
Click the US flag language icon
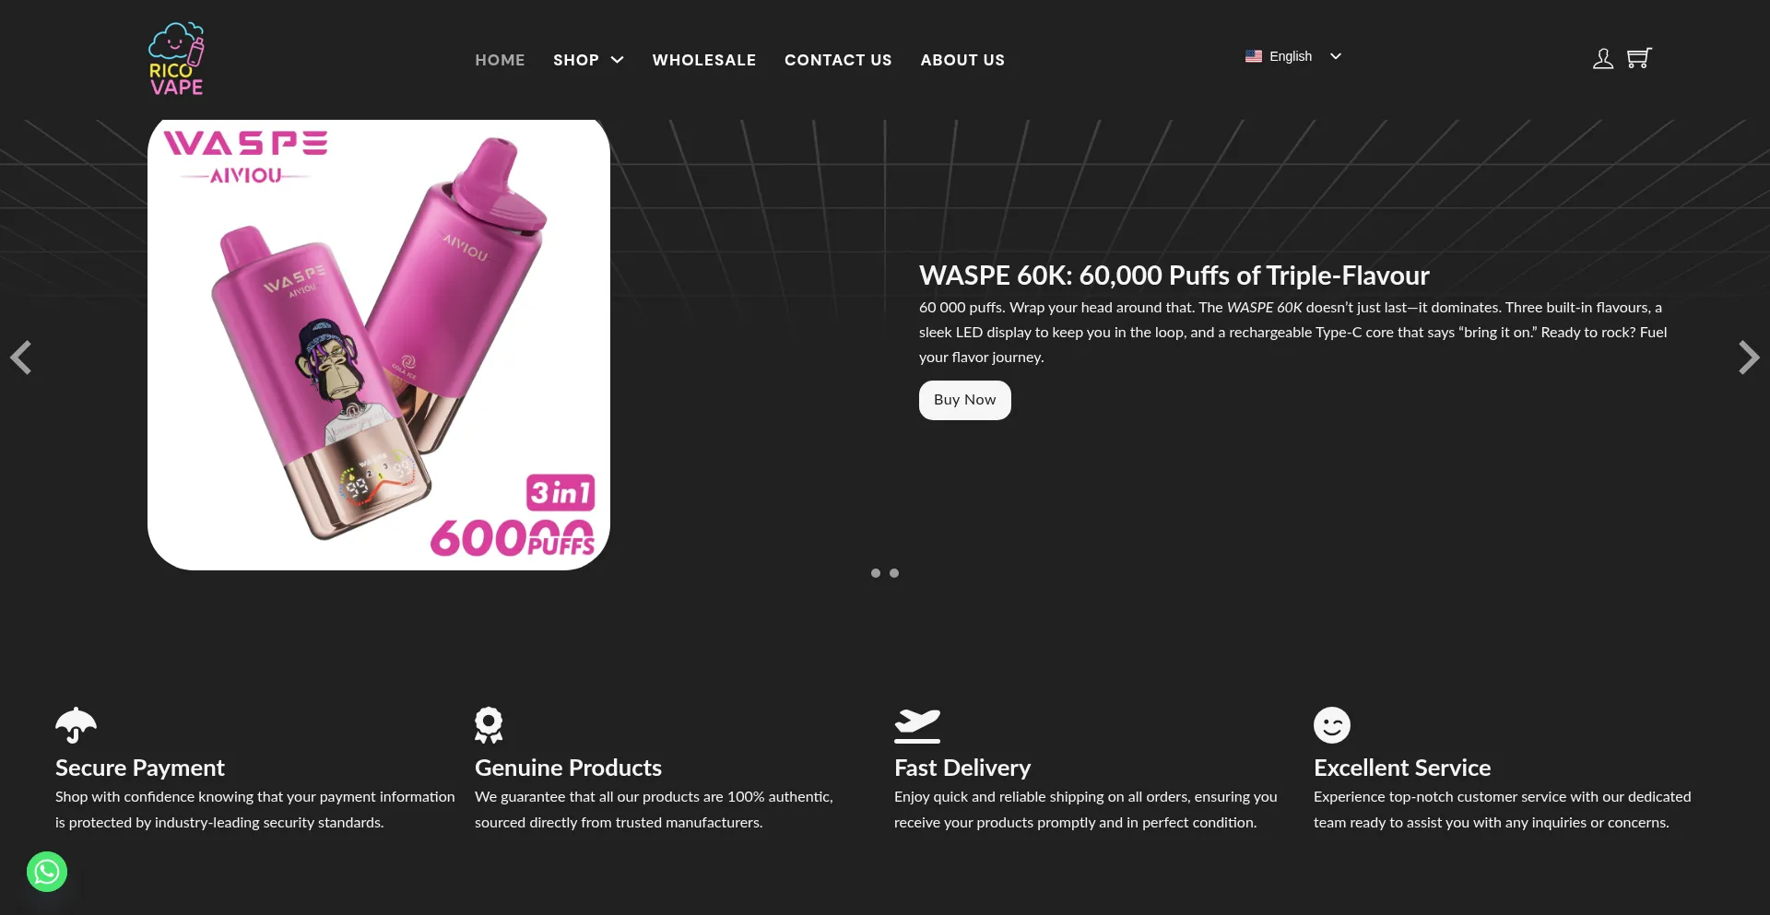[1254, 56]
